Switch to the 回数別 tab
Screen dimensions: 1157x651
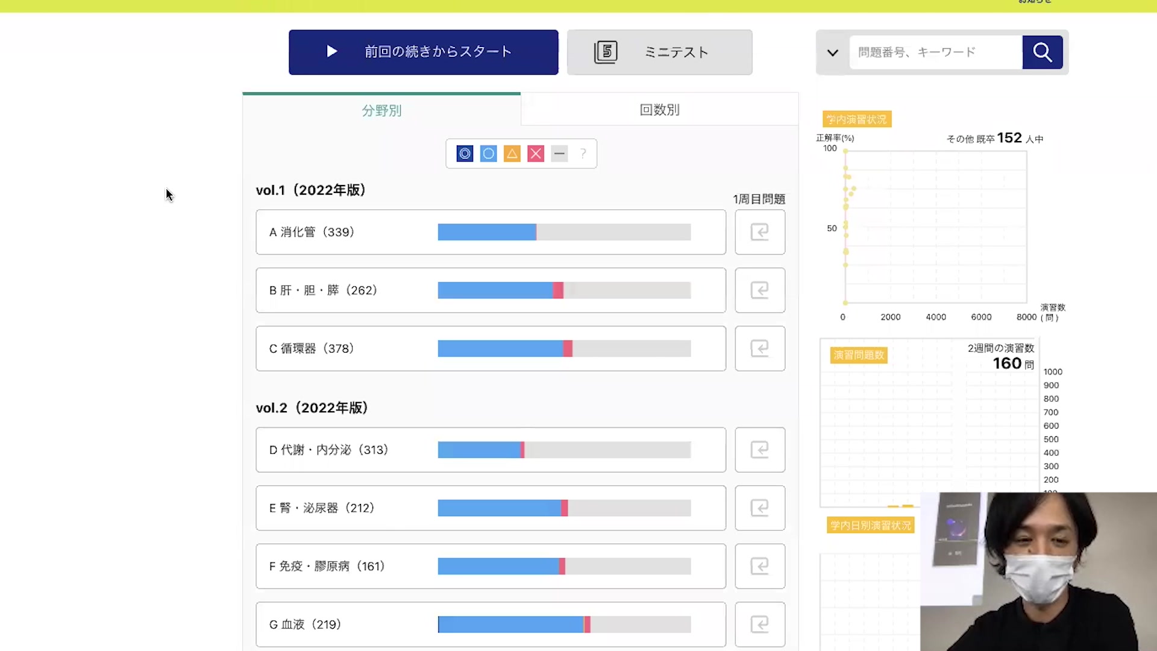pos(659,110)
